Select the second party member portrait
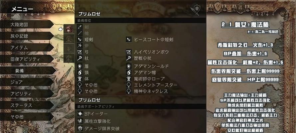296x133 pixels. tap(69, 39)
